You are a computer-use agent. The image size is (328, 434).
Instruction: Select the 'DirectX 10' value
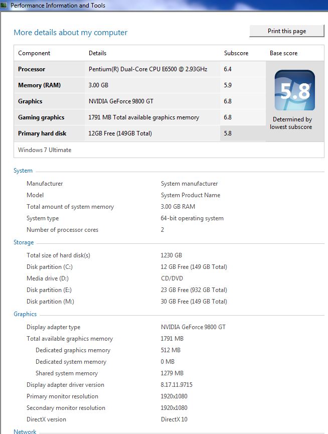pos(174,419)
